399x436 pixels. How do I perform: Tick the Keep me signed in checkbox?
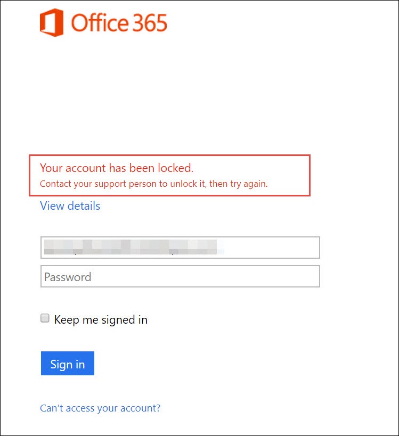(45, 318)
